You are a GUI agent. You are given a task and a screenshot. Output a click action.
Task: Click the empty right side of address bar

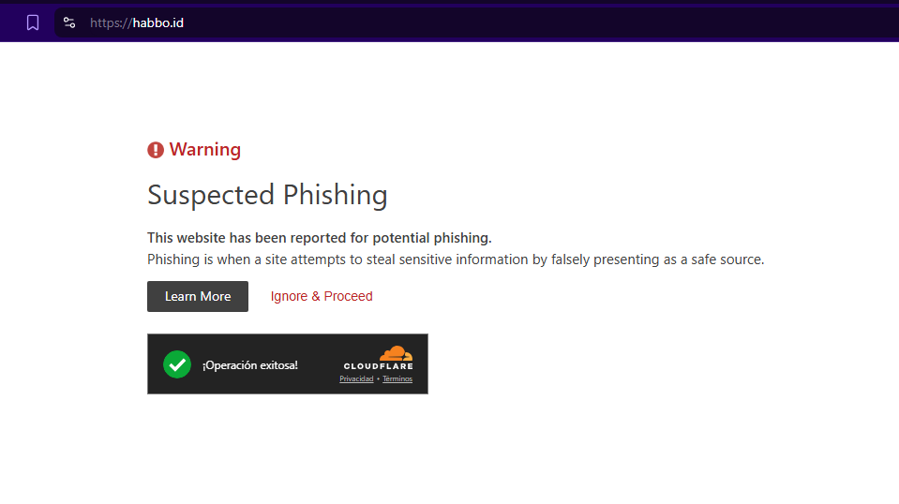(609, 22)
